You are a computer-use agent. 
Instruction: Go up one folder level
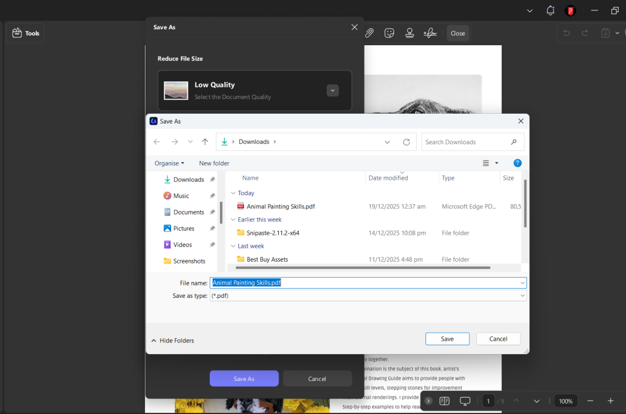pyautogui.click(x=205, y=142)
